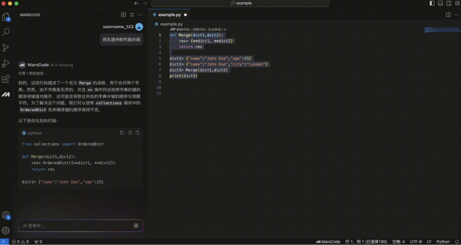
Task: Open the Accounts menu in activity bar
Action: (x=6, y=215)
